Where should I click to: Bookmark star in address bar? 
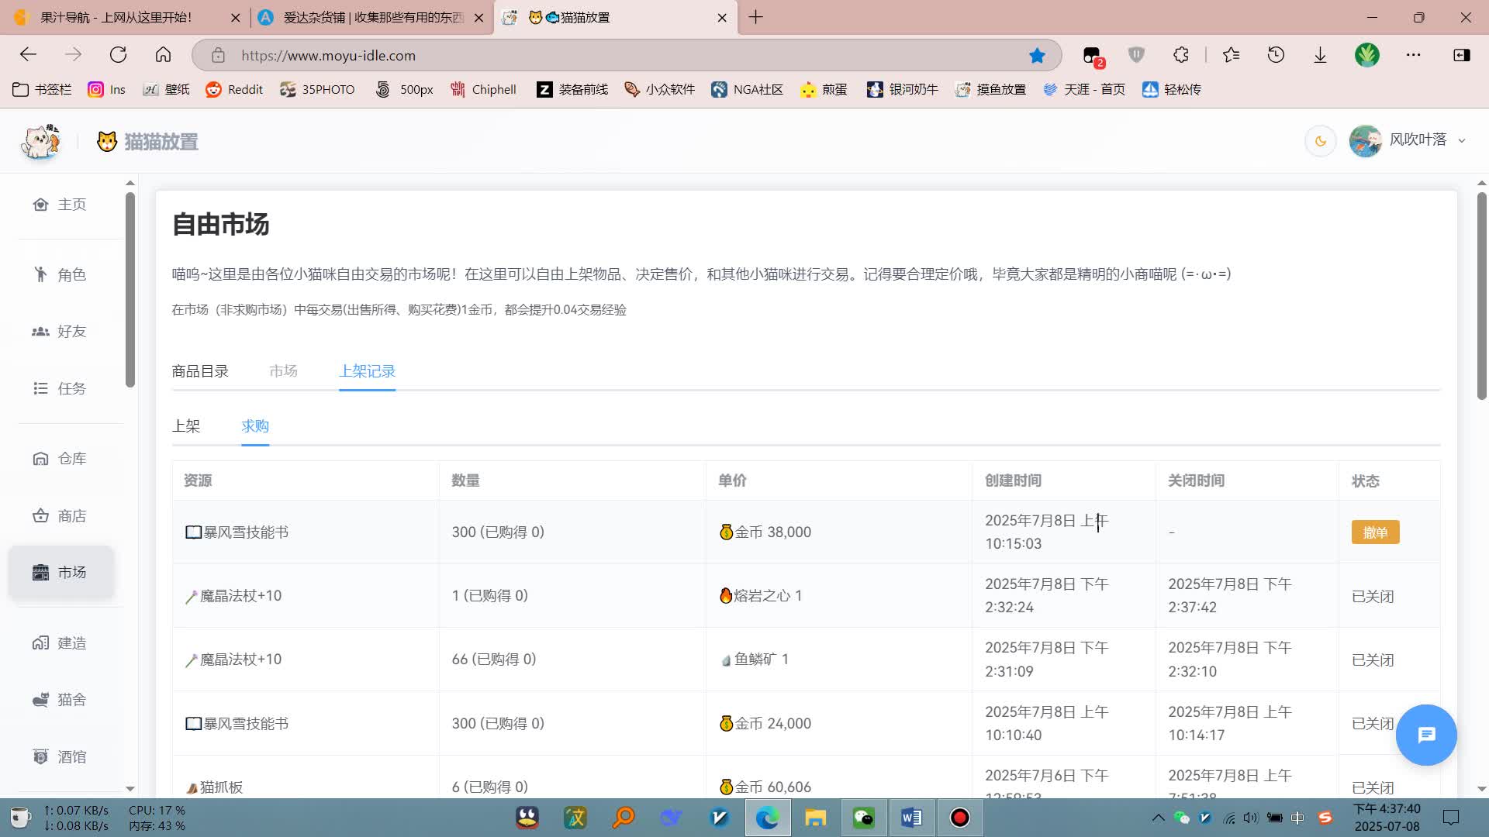coord(1037,55)
